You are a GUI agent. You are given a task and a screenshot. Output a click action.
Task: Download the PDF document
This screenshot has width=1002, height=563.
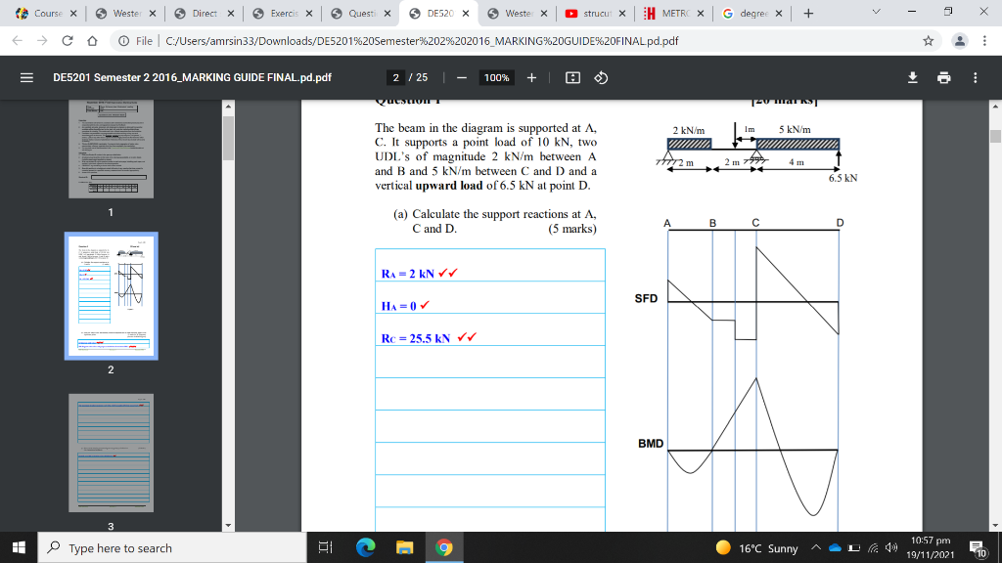(x=912, y=77)
